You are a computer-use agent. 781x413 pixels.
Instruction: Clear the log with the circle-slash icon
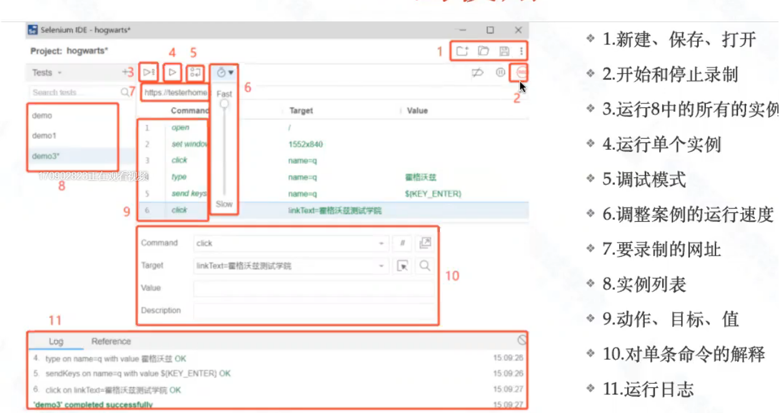point(522,340)
